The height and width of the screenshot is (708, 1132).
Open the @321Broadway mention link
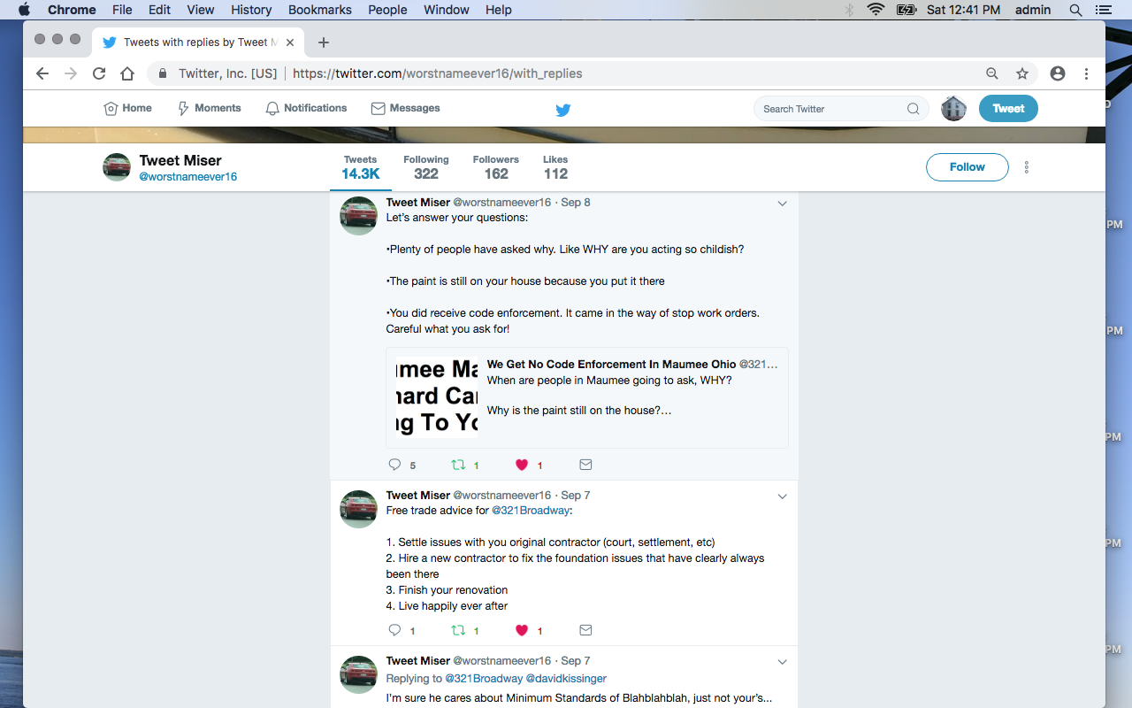[x=531, y=511]
